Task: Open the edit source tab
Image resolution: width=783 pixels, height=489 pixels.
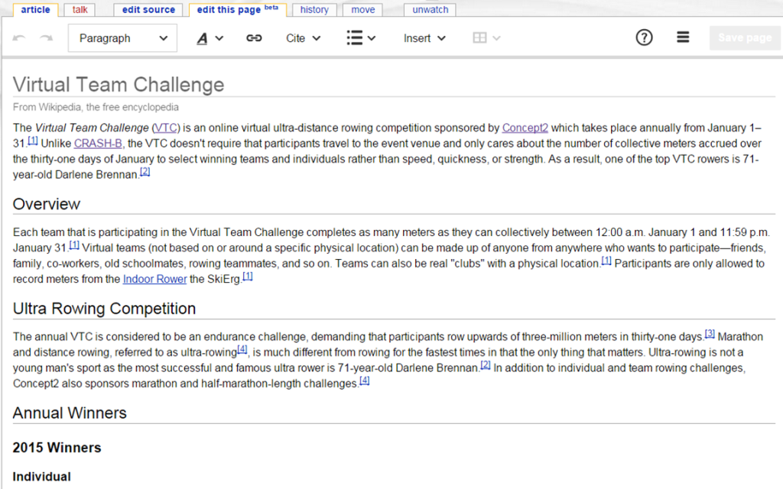Action: [148, 9]
